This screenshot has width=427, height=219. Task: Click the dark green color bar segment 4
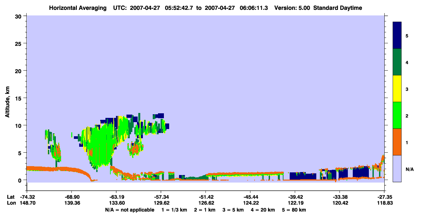click(x=397, y=62)
